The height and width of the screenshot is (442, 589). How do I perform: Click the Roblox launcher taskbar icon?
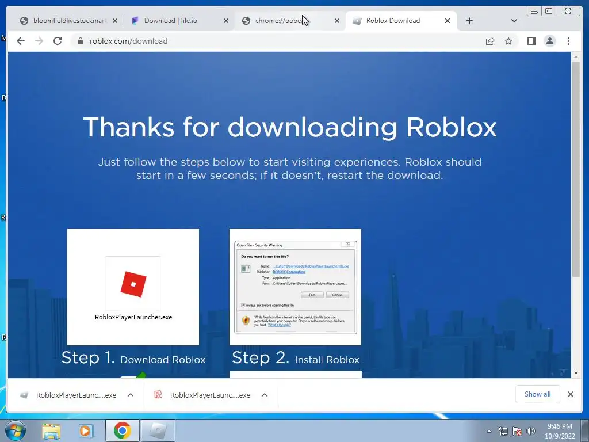coord(158,430)
